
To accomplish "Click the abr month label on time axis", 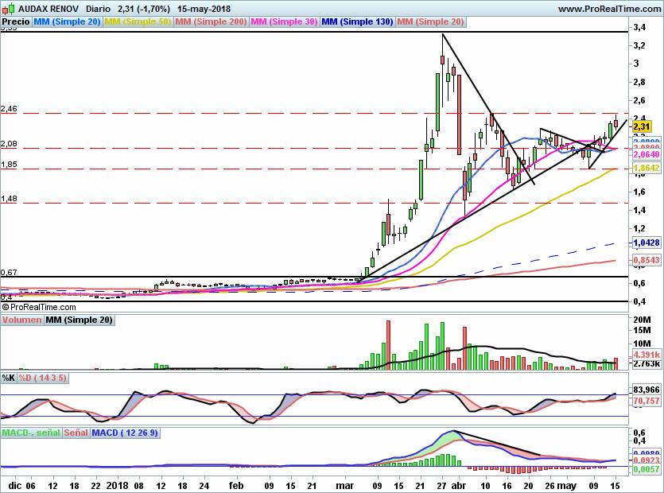I will point(459,485).
